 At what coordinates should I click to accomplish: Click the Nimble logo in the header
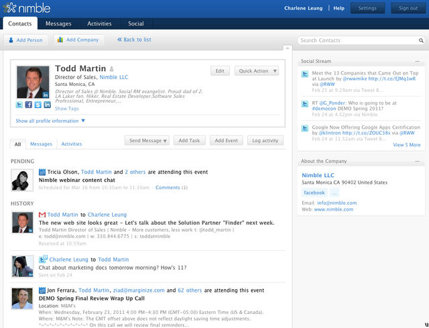(x=27, y=8)
